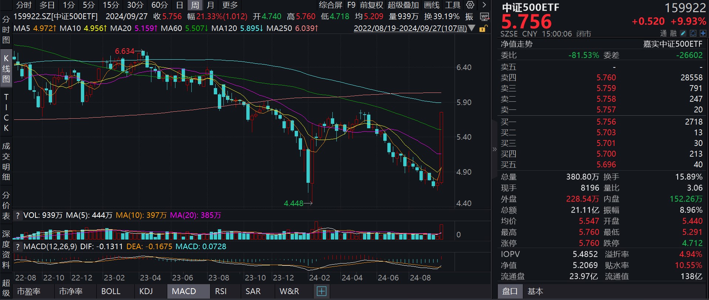Image resolution: width=709 pixels, height=300 pixels.
Task: Click the 卖四 5.760 ask price
Action: tap(606, 78)
